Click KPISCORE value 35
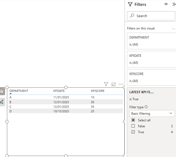 (x=92, y=107)
